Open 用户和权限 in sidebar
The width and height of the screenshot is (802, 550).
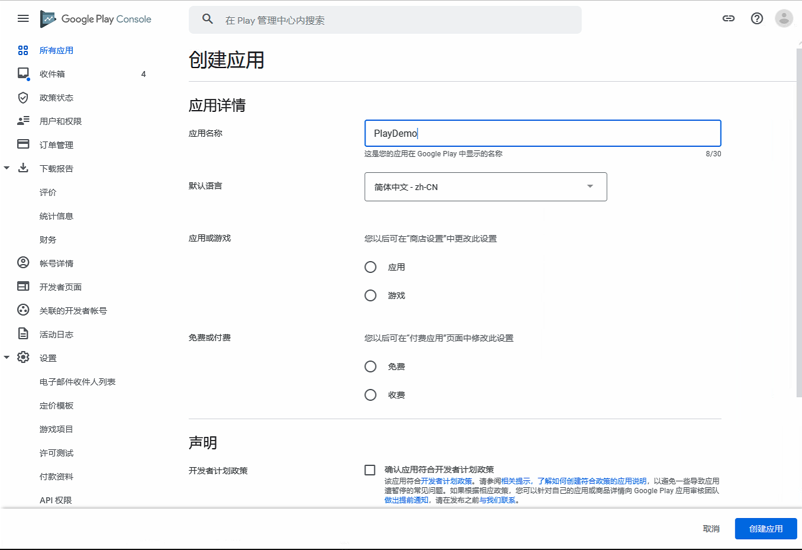(x=60, y=121)
